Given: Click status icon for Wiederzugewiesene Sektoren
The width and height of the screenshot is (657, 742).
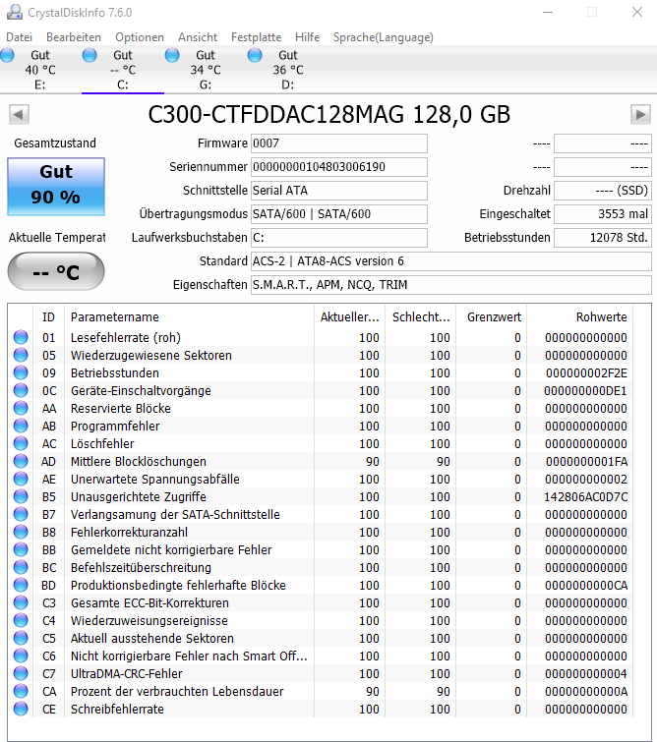Looking at the screenshot, I should click(21, 355).
